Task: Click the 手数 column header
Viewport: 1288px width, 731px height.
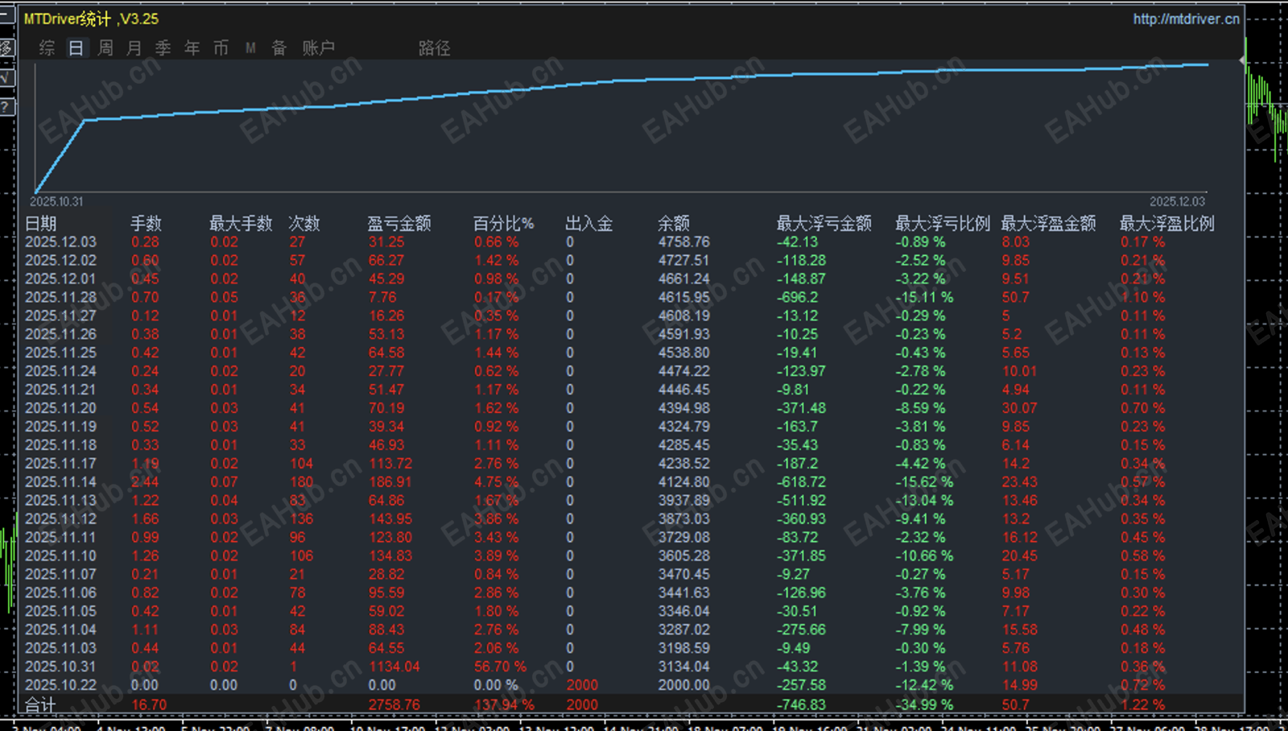Action: pos(147,223)
